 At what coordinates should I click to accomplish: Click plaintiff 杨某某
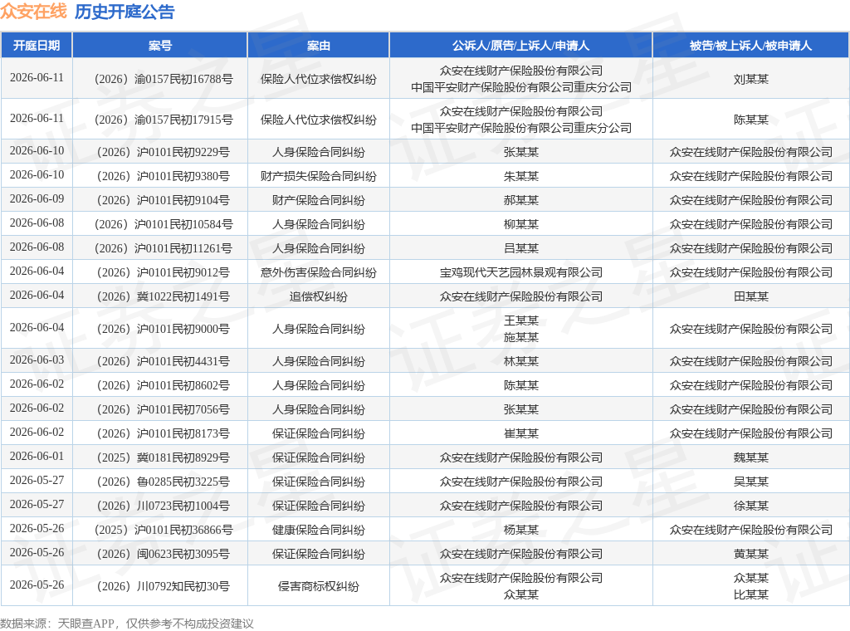coord(521,530)
